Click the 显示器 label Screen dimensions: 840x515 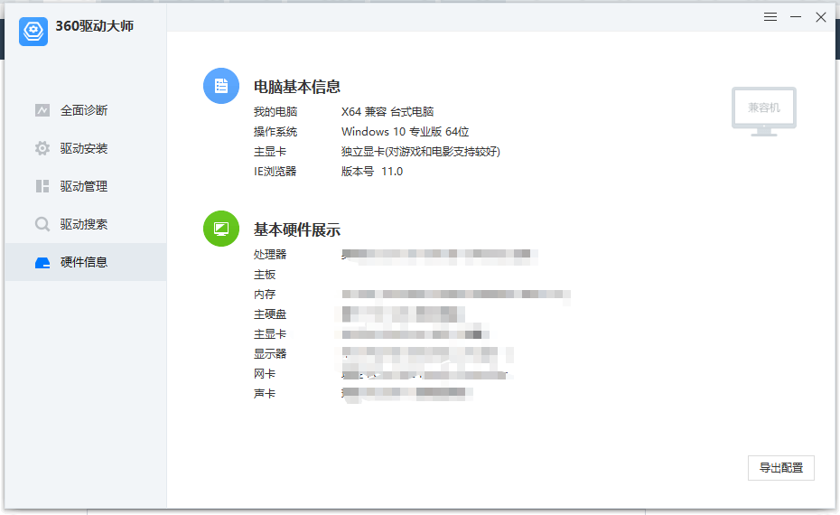pos(270,353)
